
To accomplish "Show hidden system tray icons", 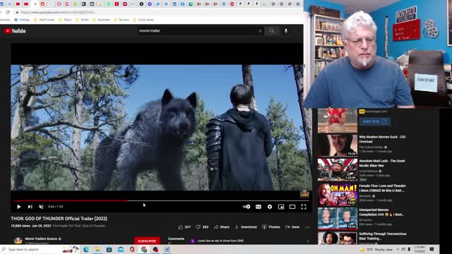I will point(398,249).
